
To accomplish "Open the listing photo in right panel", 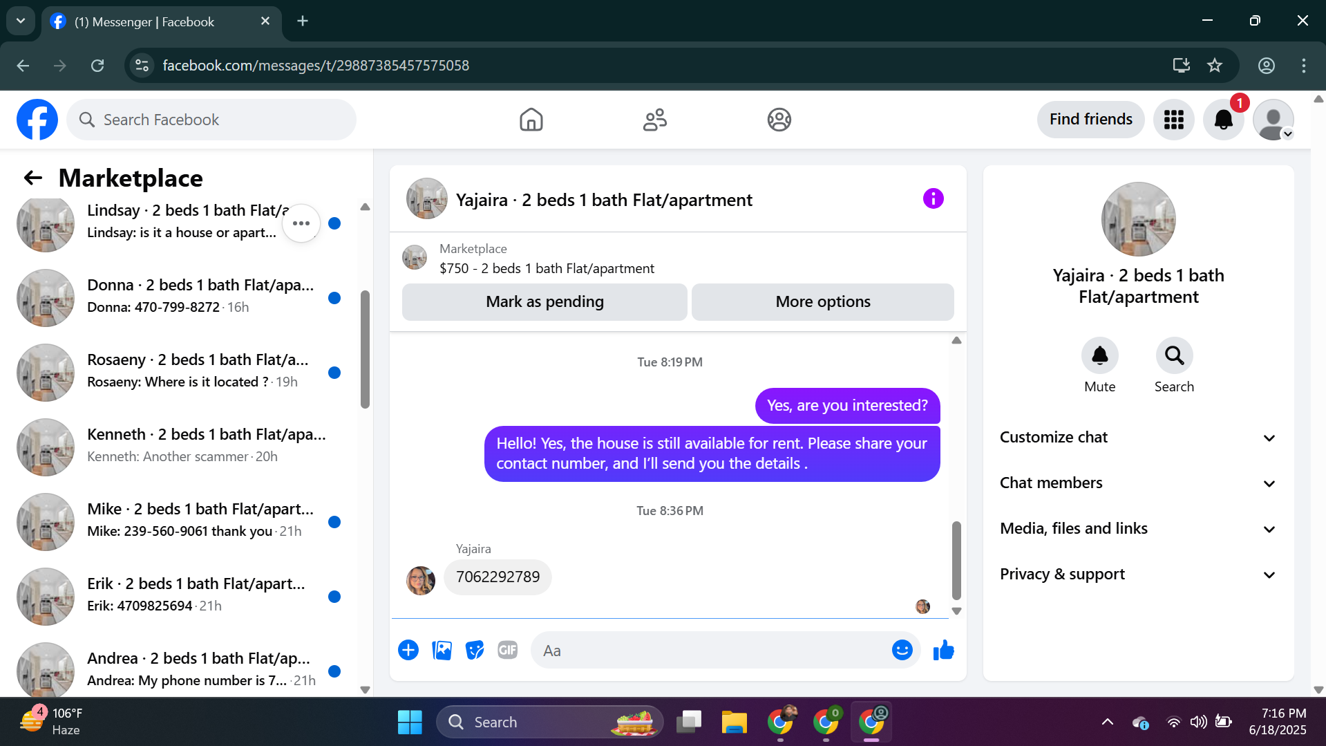I will pyautogui.click(x=1138, y=219).
